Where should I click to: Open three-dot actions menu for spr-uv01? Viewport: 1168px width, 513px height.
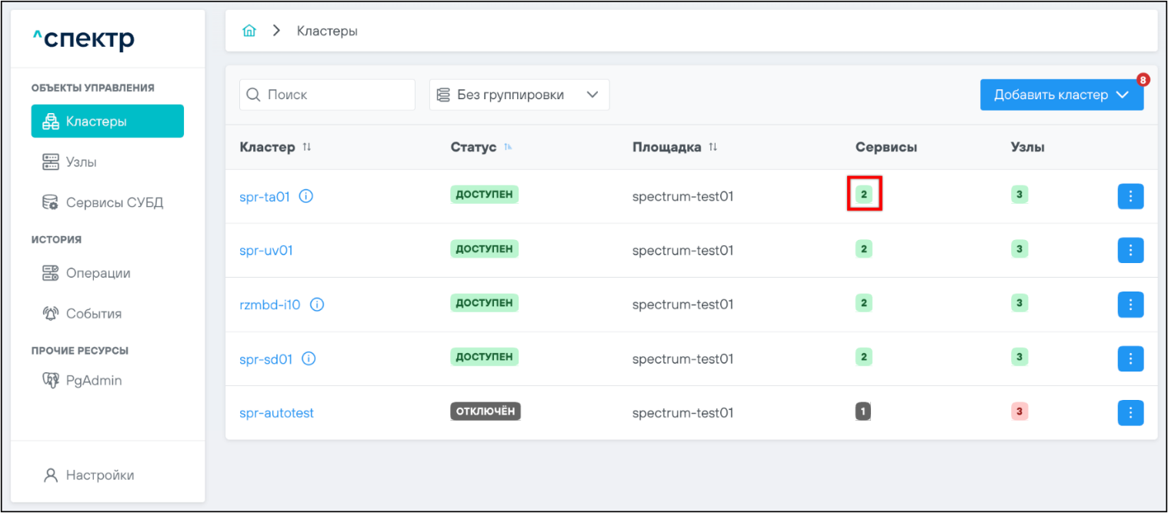(x=1130, y=250)
